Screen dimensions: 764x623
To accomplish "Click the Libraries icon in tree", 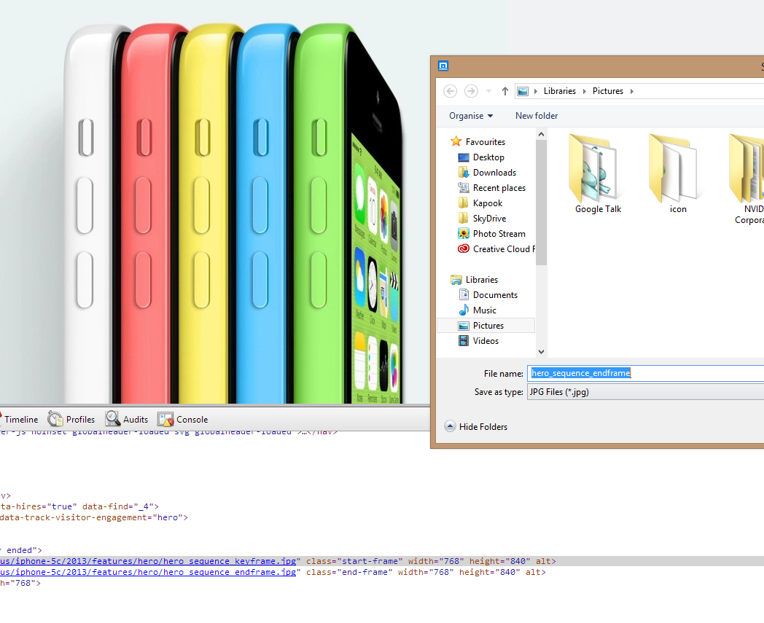I will (456, 280).
